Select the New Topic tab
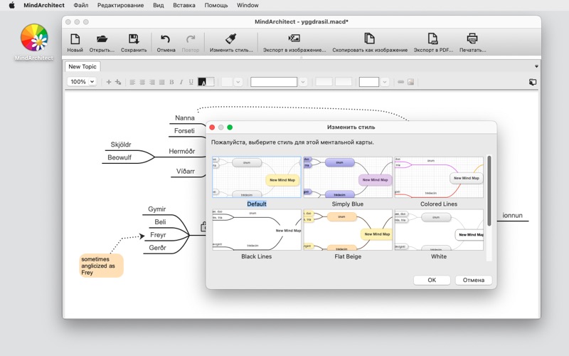 [x=83, y=66]
